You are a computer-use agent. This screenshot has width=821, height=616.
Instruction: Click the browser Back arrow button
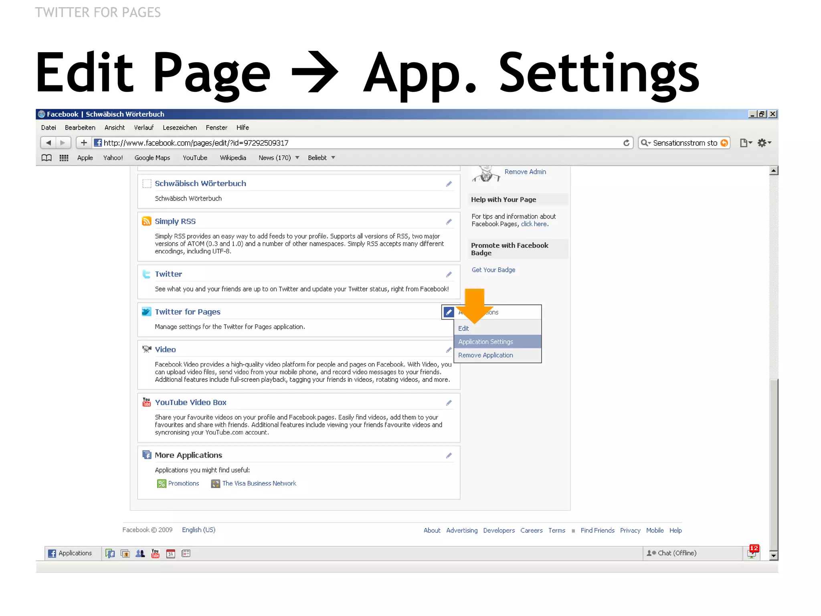click(x=49, y=143)
